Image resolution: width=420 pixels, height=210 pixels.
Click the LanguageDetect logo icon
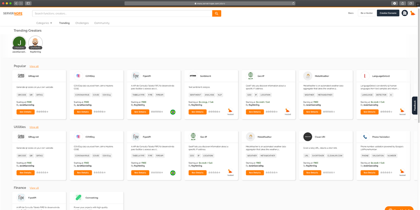(x=365, y=76)
